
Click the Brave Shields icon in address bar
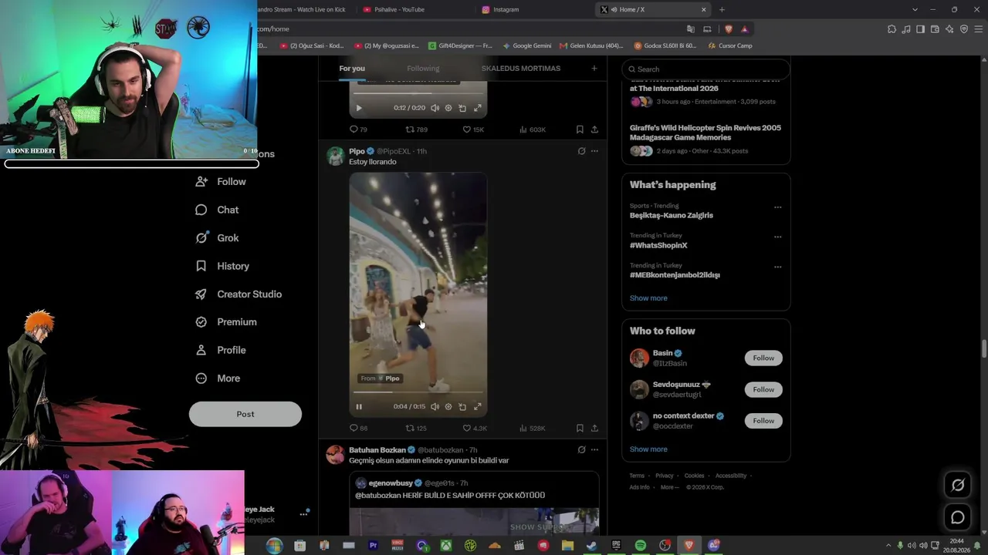click(728, 29)
